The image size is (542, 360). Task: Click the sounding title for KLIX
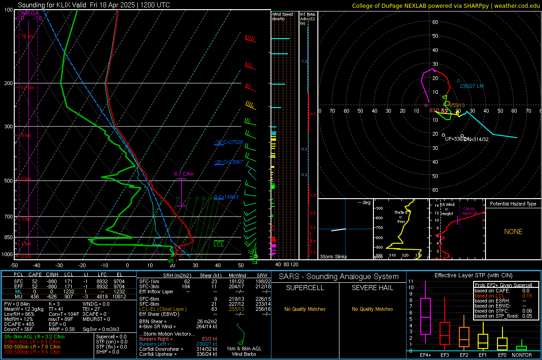point(94,5)
